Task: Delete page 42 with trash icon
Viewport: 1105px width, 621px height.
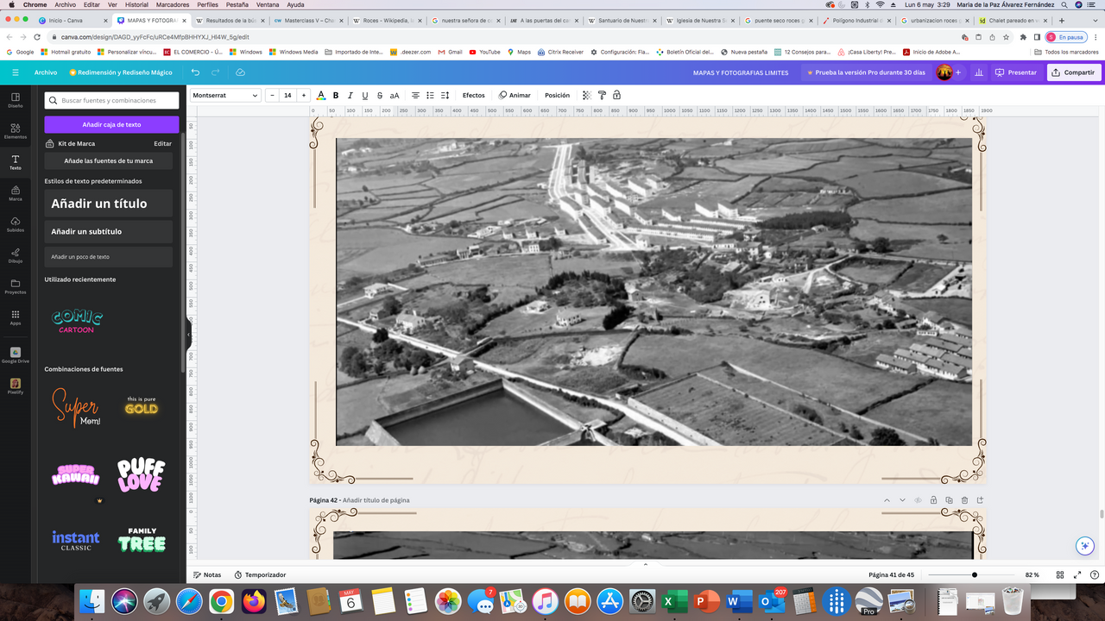Action: (x=964, y=500)
